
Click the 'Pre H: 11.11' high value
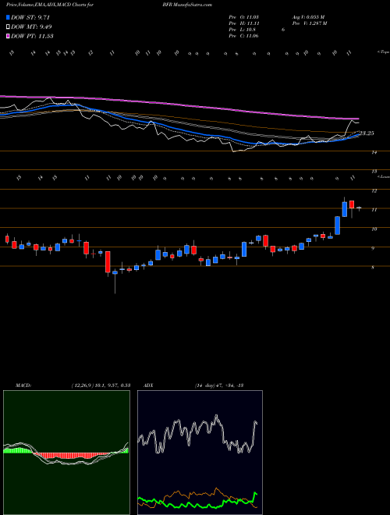(x=244, y=23)
